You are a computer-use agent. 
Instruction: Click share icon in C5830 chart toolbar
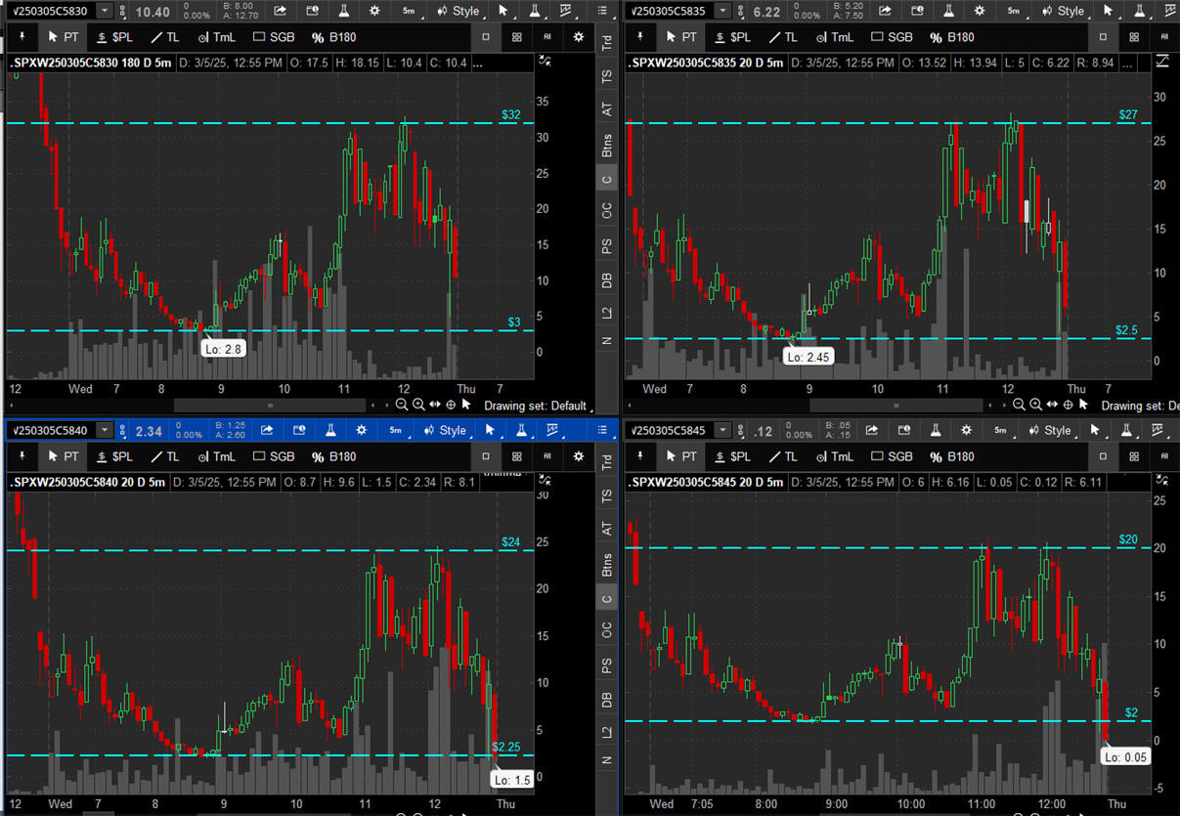(x=281, y=11)
